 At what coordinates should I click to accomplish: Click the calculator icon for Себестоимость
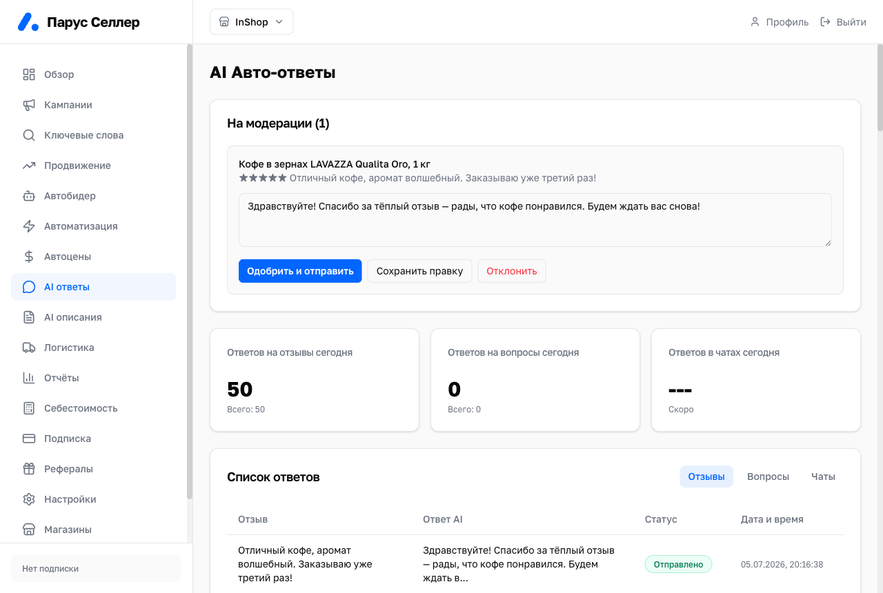[29, 408]
